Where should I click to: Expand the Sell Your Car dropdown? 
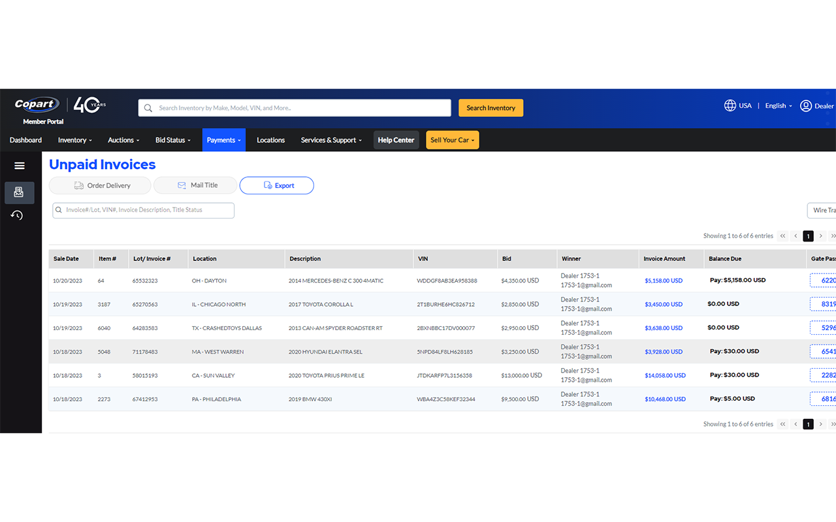click(452, 140)
